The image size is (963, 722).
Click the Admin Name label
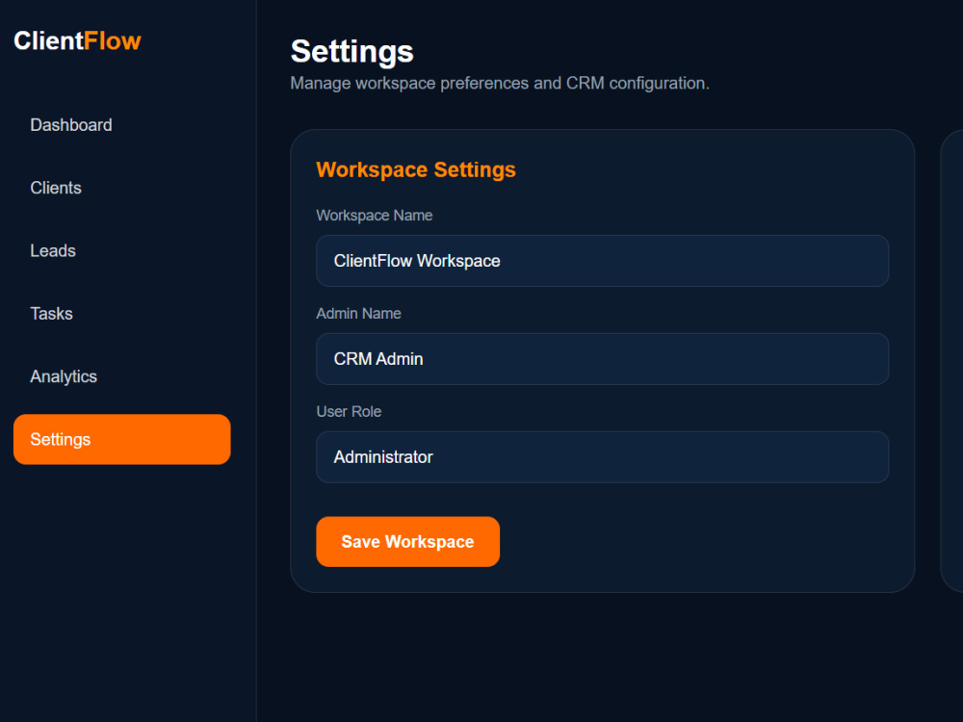pyautogui.click(x=358, y=314)
